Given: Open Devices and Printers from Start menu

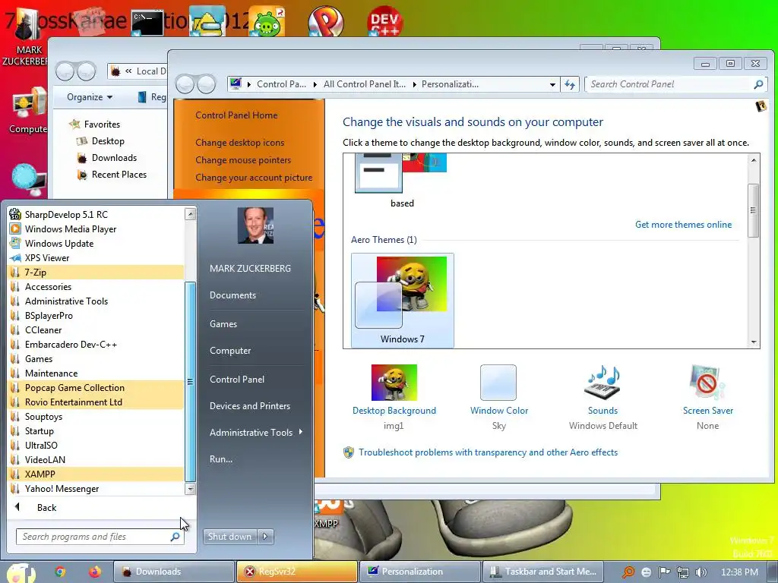Looking at the screenshot, I should click(249, 406).
